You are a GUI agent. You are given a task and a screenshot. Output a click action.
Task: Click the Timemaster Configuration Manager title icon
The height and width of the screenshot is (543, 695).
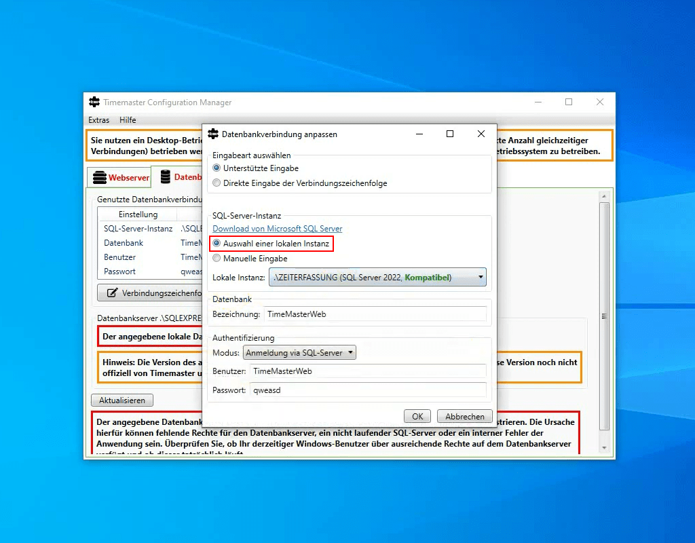[x=94, y=102]
